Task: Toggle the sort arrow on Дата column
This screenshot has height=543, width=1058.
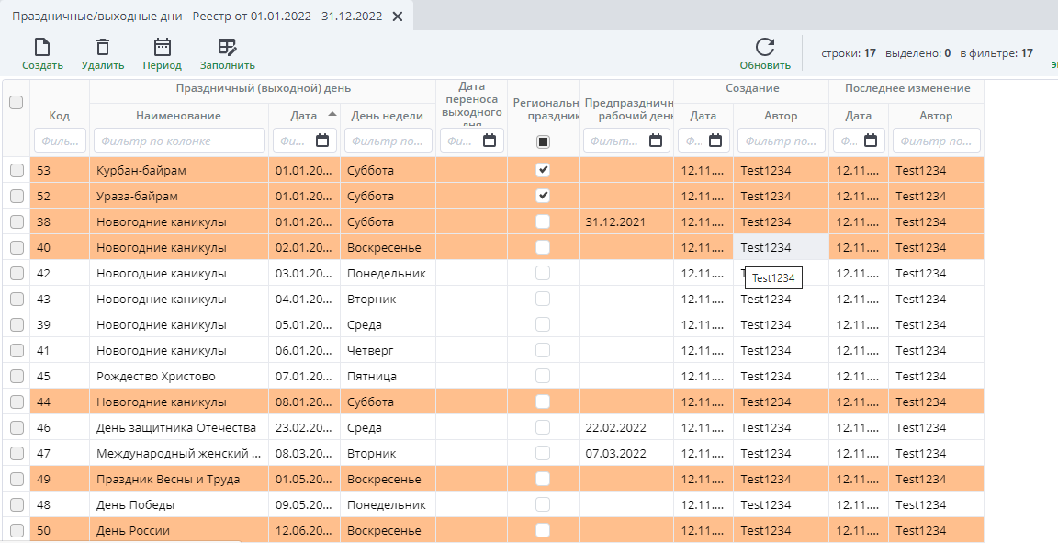Action: [332, 115]
